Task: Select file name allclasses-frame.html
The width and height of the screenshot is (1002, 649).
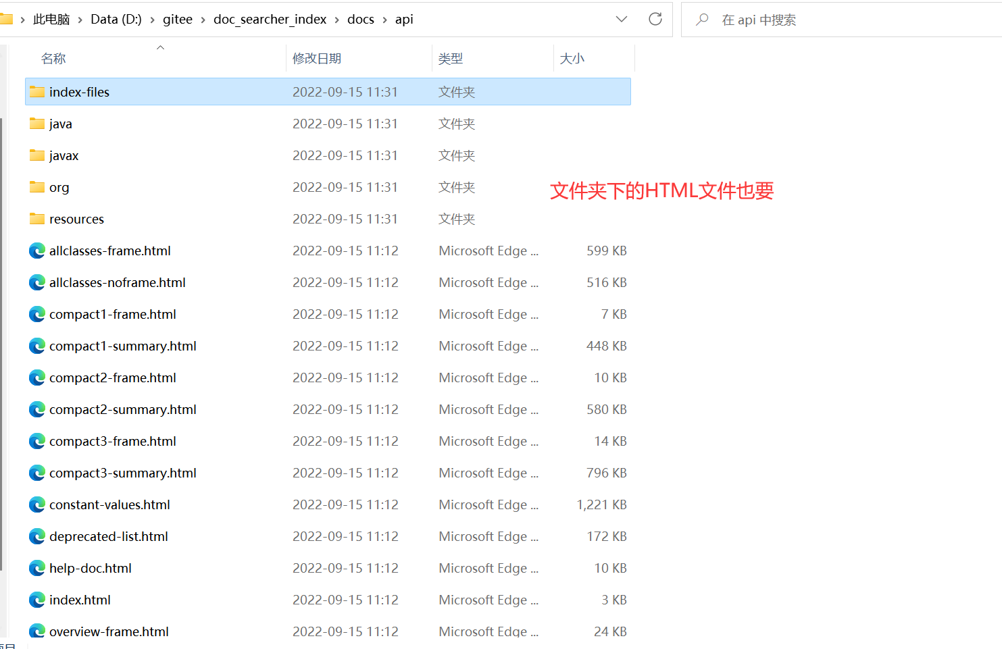Action: coord(110,251)
